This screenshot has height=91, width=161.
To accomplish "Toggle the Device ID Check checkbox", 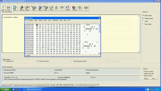I will [x=38, y=61].
